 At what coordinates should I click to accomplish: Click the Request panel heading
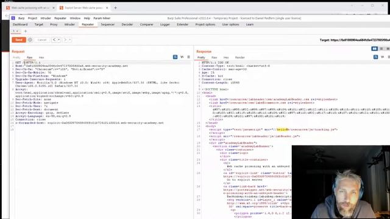18,51
